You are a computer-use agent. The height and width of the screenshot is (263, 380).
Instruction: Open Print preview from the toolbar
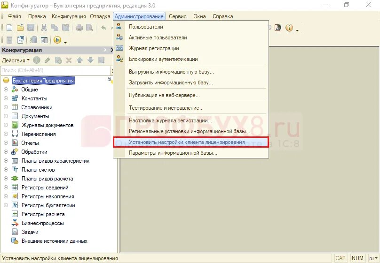tap(89, 28)
